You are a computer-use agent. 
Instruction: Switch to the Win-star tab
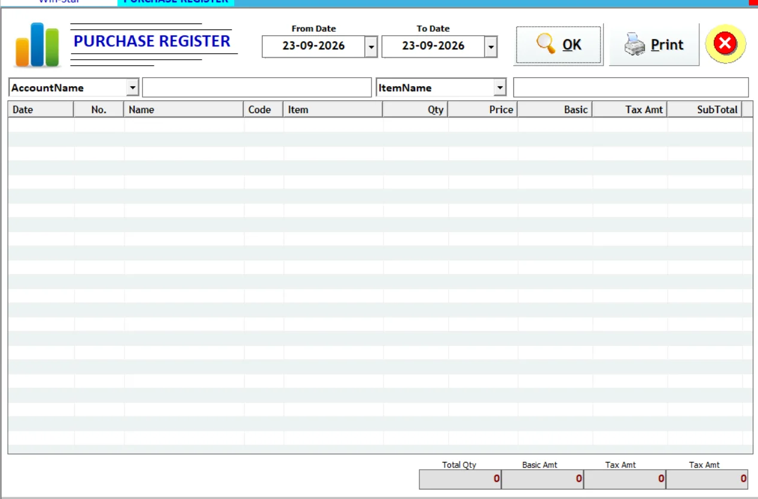click(59, 2)
